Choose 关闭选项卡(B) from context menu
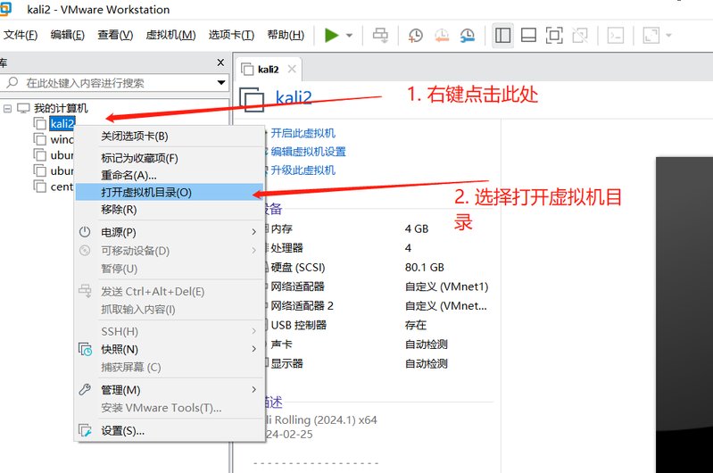This screenshot has height=473, width=713. click(x=170, y=137)
